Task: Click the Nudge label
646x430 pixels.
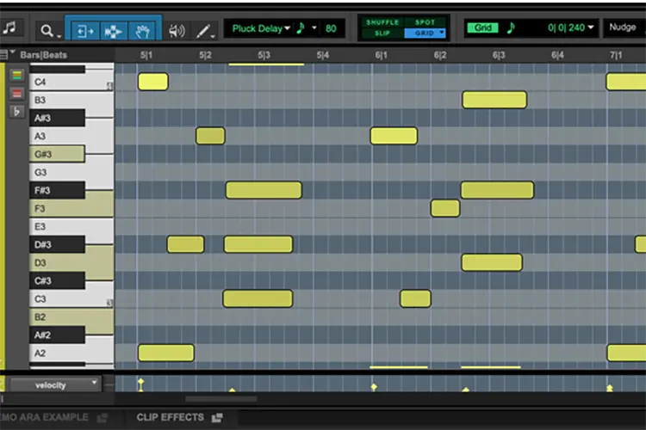Action: click(x=623, y=28)
